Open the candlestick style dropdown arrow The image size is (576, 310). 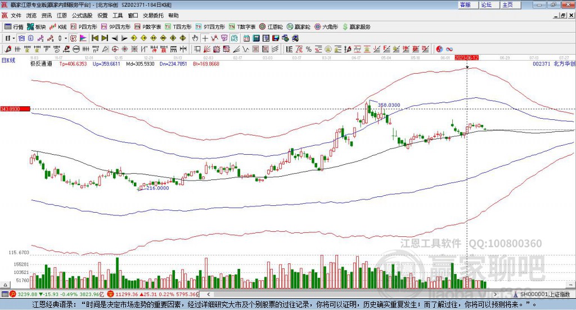point(65,38)
